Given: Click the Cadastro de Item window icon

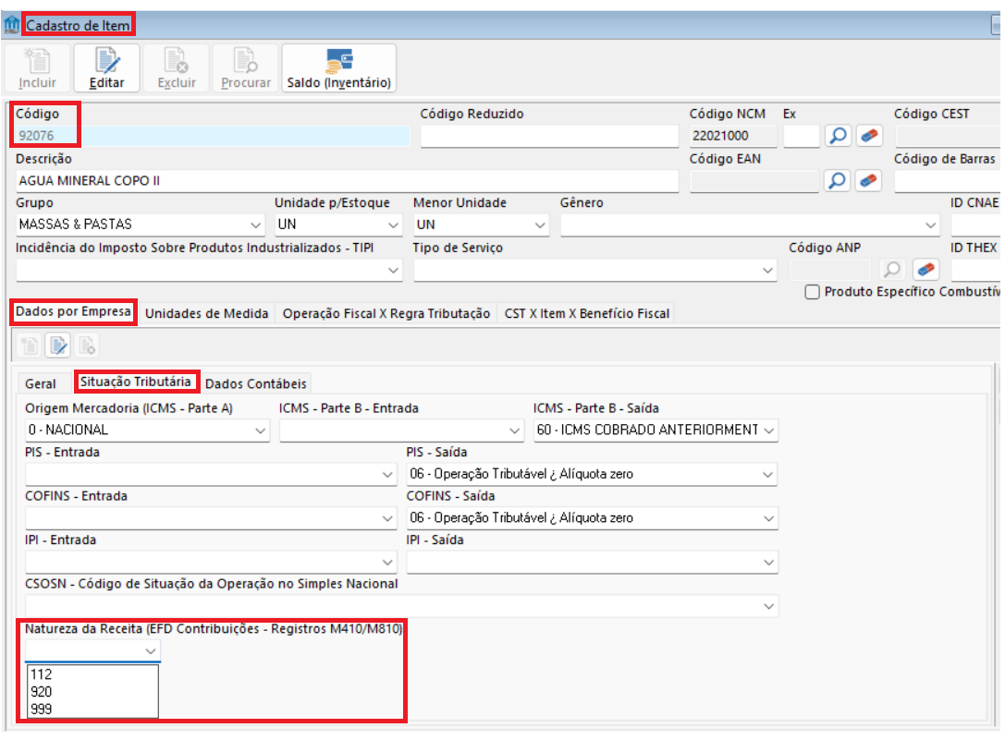Looking at the screenshot, I should 11,25.
